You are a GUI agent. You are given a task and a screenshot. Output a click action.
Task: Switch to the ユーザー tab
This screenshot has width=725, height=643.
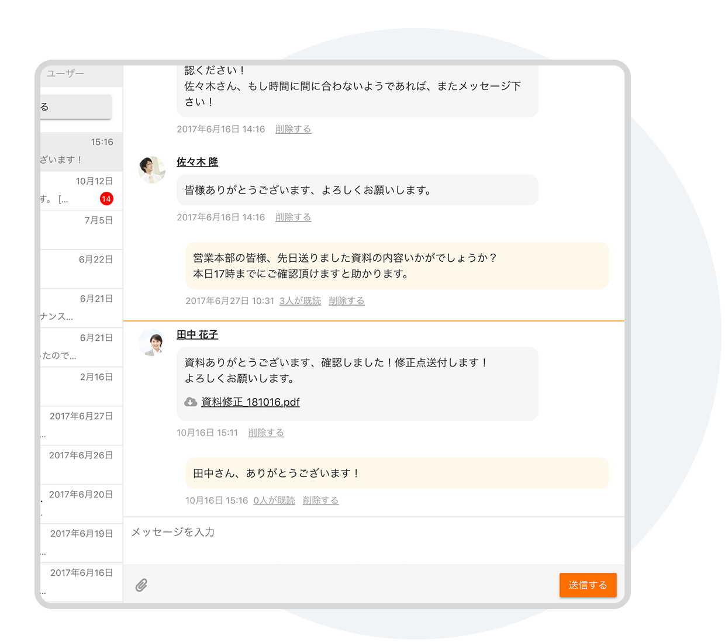(x=65, y=74)
